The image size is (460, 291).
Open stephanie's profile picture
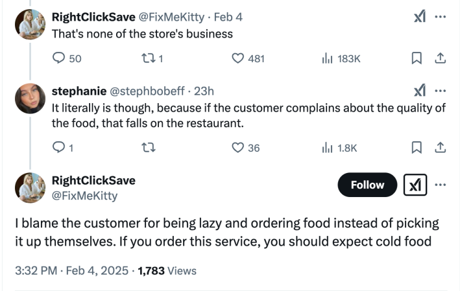coord(30,99)
